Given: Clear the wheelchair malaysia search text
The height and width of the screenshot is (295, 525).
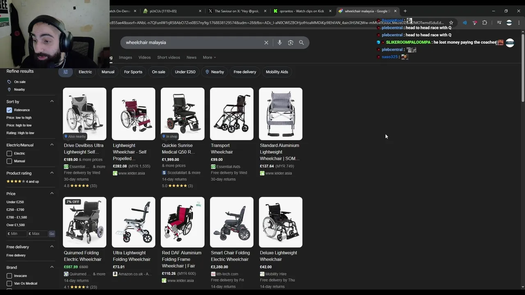Looking at the screenshot, I should (x=266, y=43).
